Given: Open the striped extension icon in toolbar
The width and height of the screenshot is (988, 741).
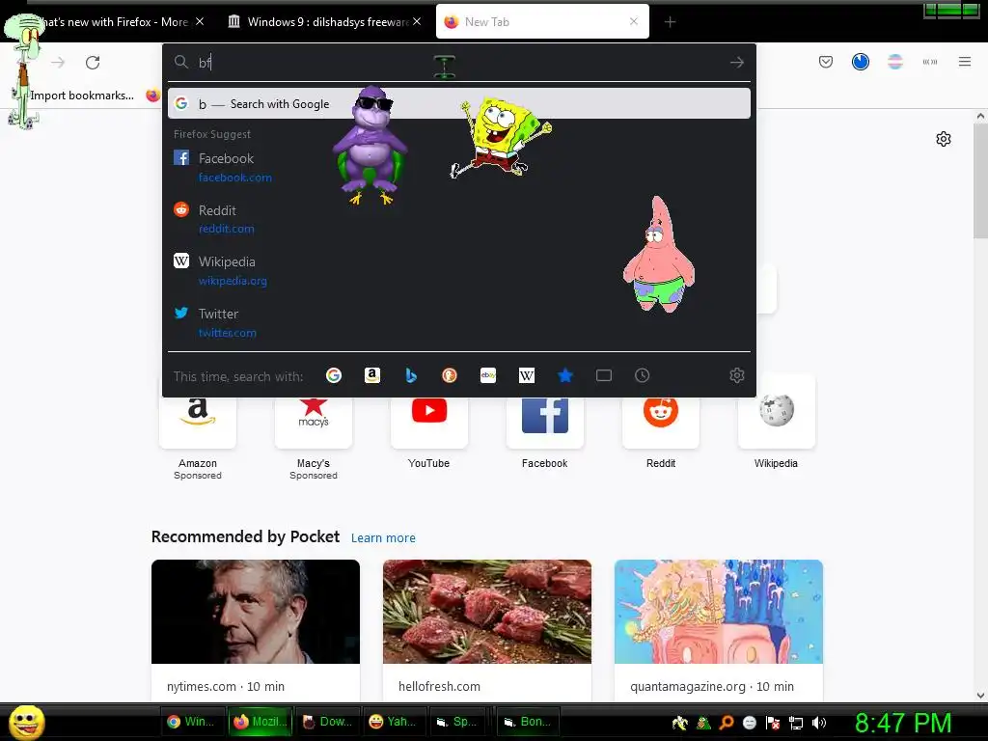Looking at the screenshot, I should (x=894, y=62).
